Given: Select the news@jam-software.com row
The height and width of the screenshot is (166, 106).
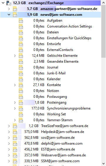Looking at the screenshot, I should point(51,15).
